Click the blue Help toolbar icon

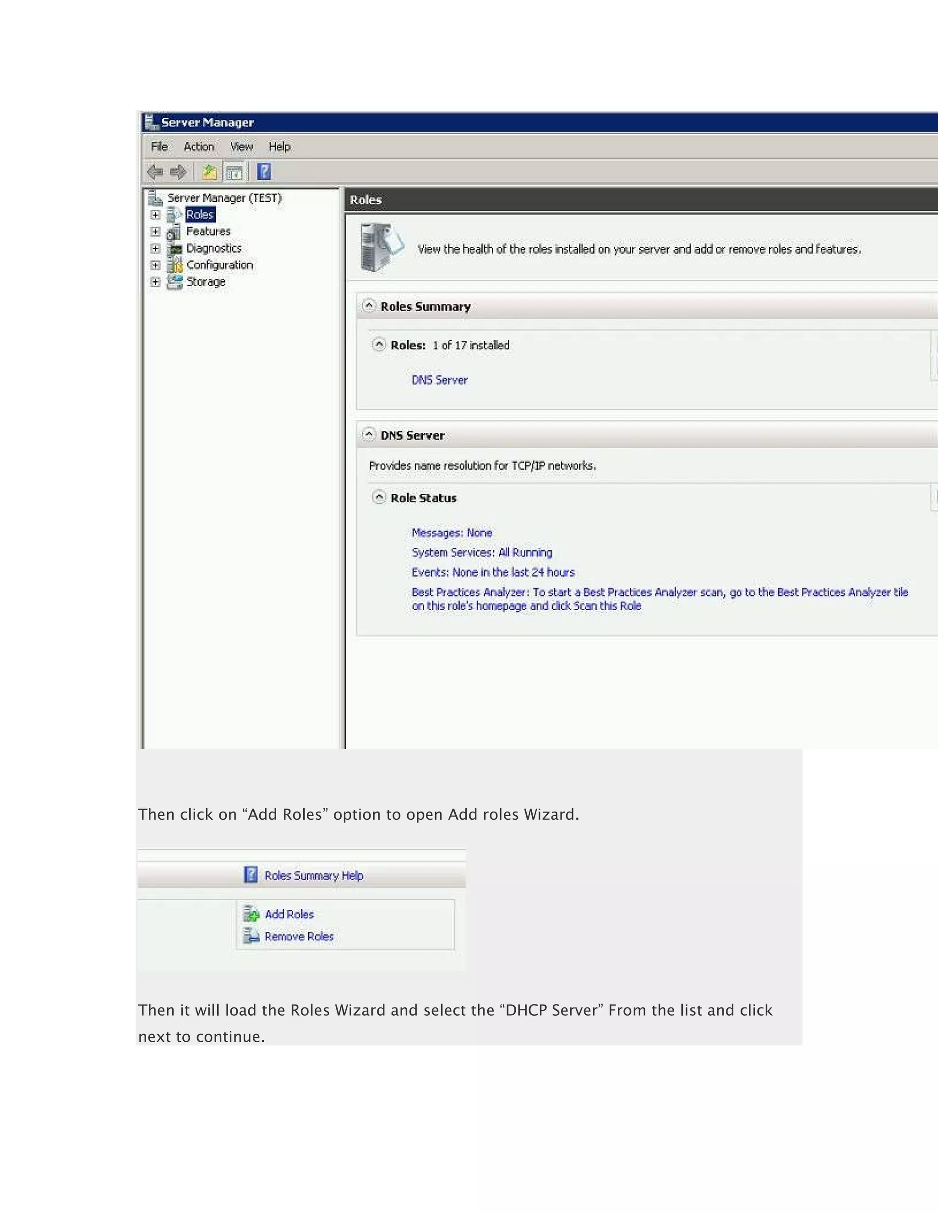(x=264, y=172)
